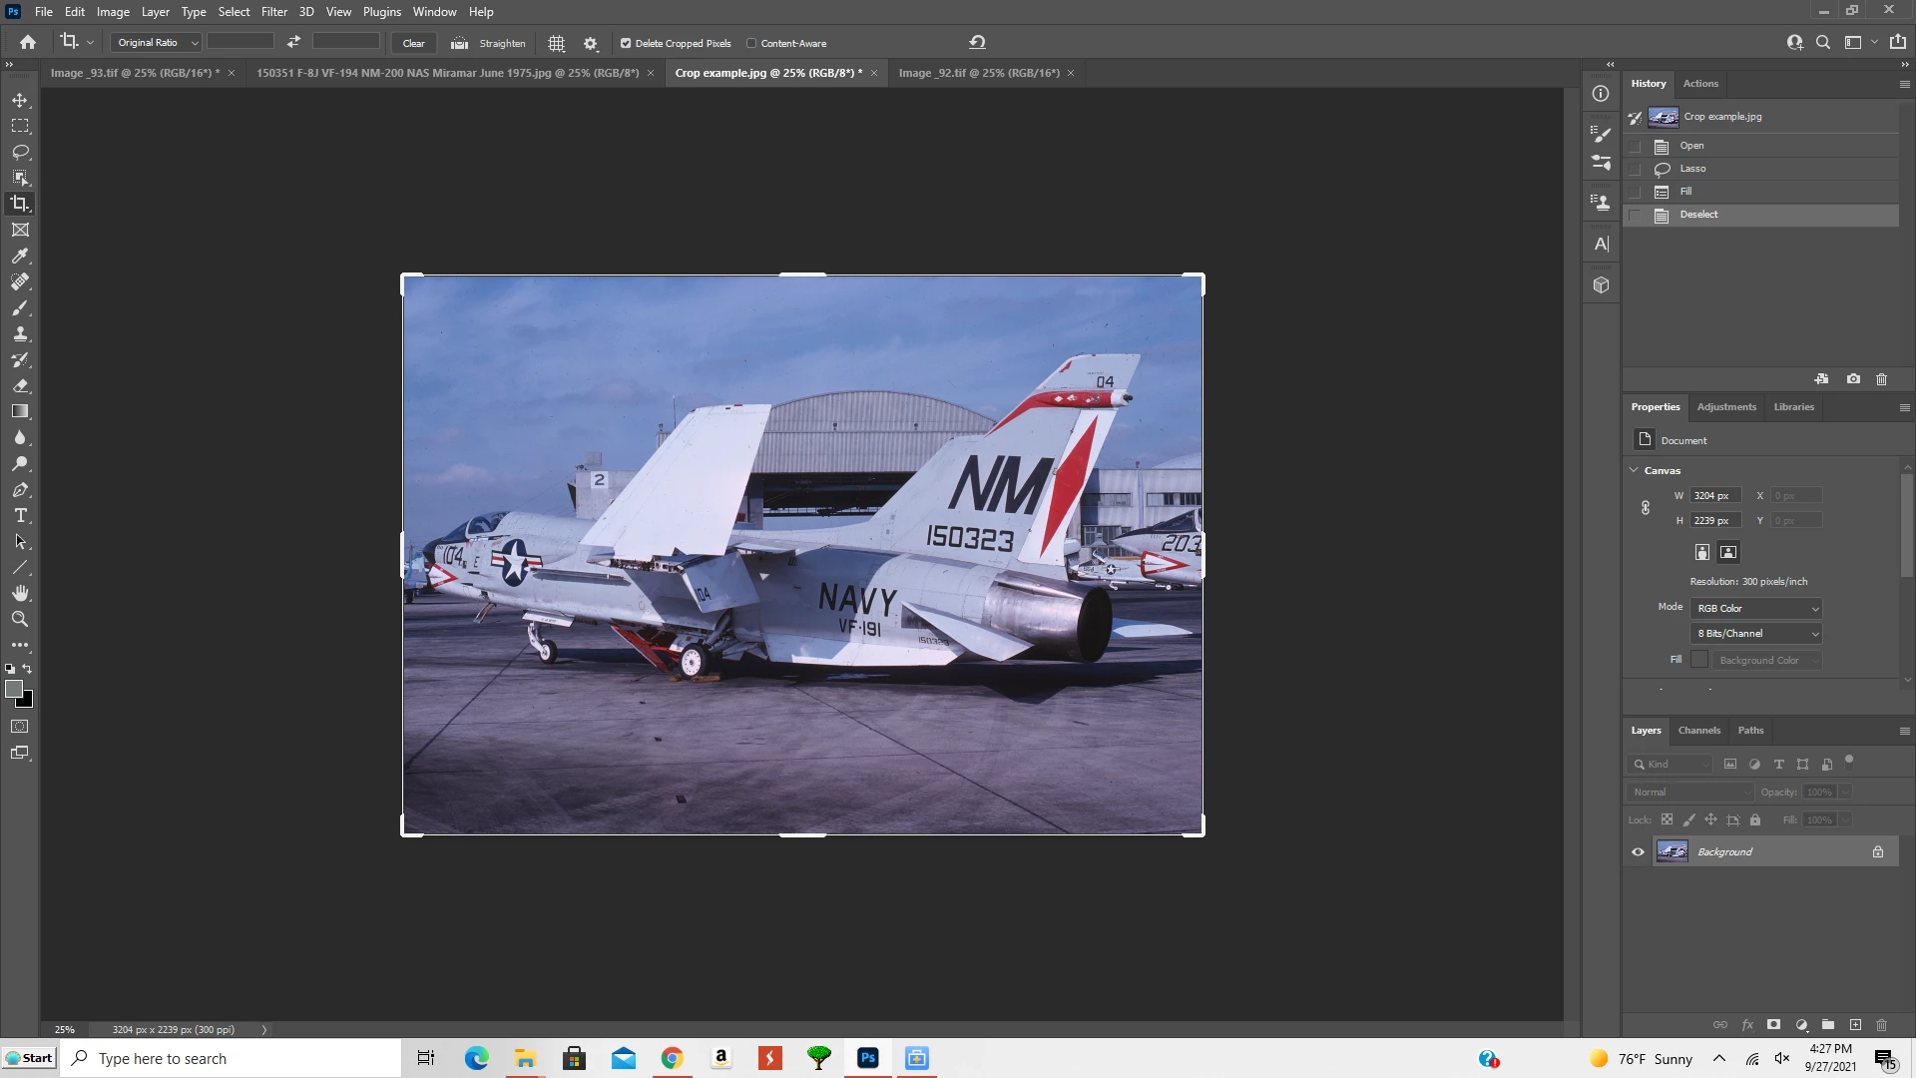Select the Lasso tool

click(x=20, y=152)
